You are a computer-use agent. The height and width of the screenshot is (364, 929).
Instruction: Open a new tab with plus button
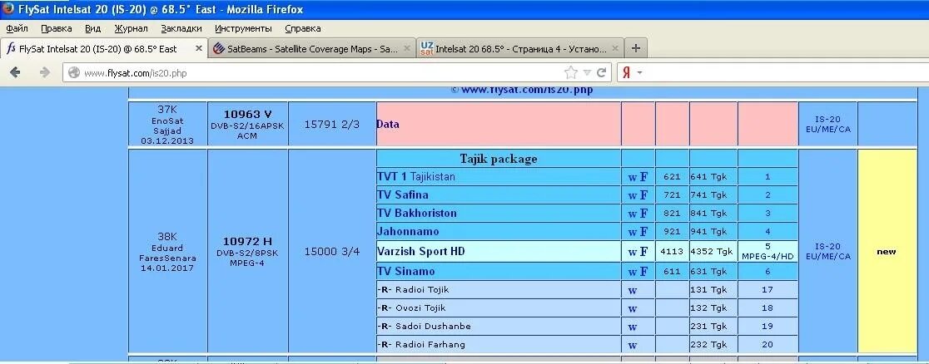635,48
